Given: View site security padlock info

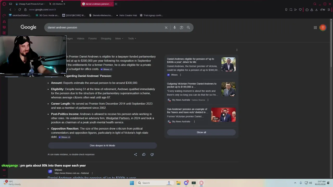Looking at the screenshot, I should pos(25,10).
